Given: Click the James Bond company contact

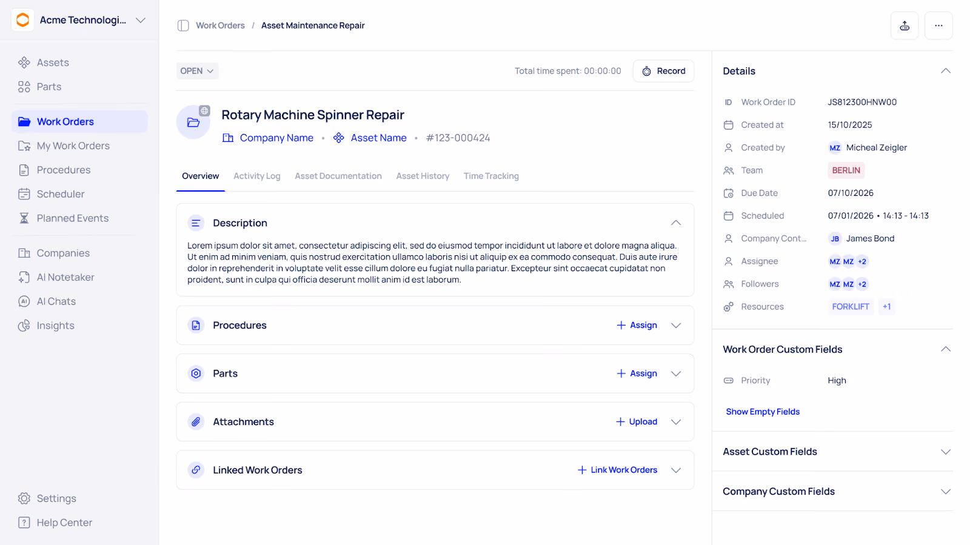Looking at the screenshot, I should 861,239.
